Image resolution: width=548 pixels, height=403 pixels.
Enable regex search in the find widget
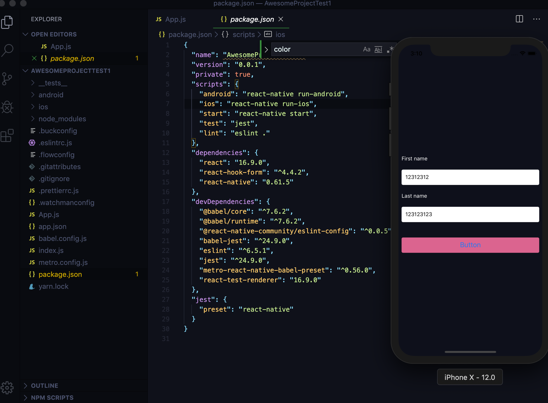[x=390, y=49]
